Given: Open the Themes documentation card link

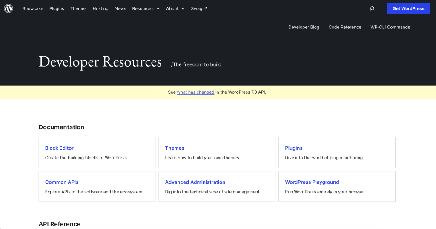Looking at the screenshot, I should click(175, 148).
